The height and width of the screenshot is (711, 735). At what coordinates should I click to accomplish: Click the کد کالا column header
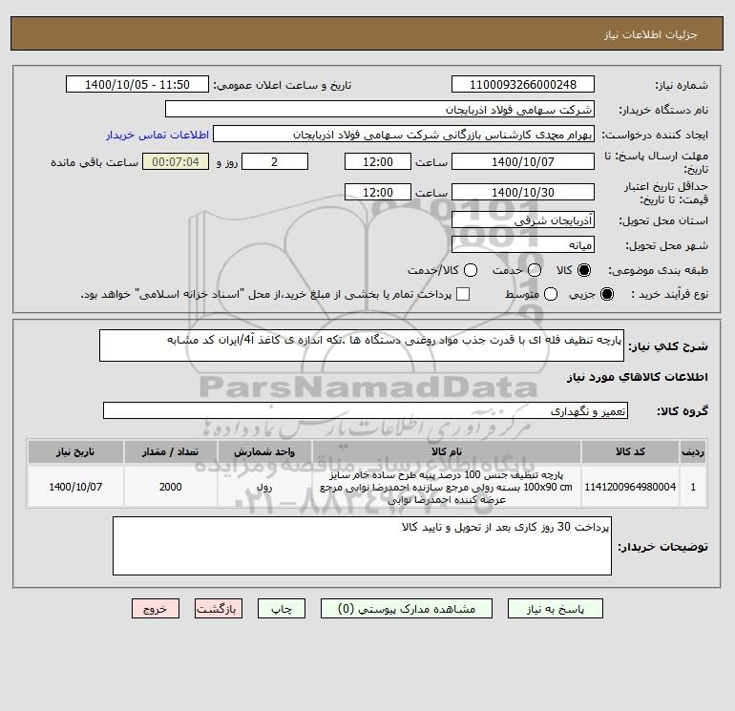[x=630, y=451]
